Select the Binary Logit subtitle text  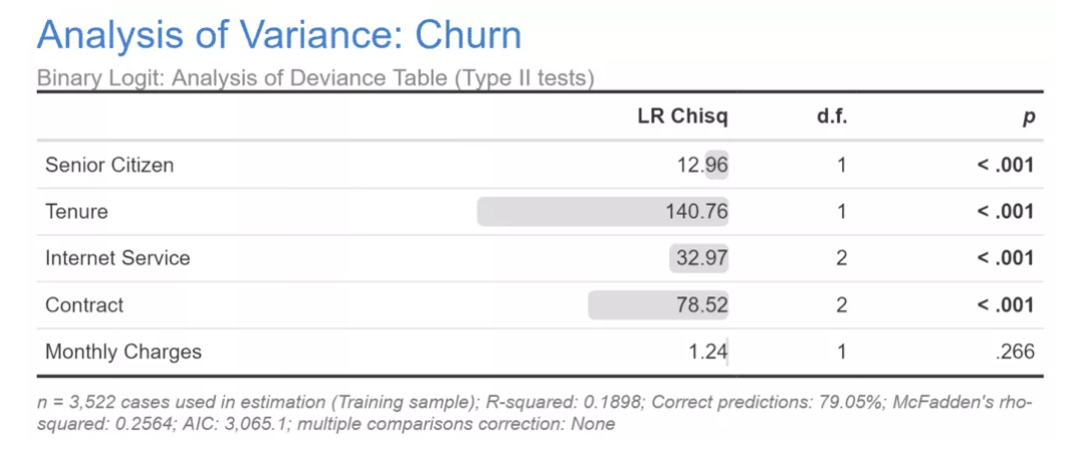[316, 78]
